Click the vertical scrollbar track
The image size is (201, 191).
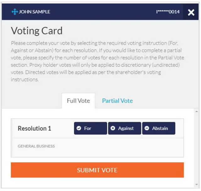tap(197, 148)
